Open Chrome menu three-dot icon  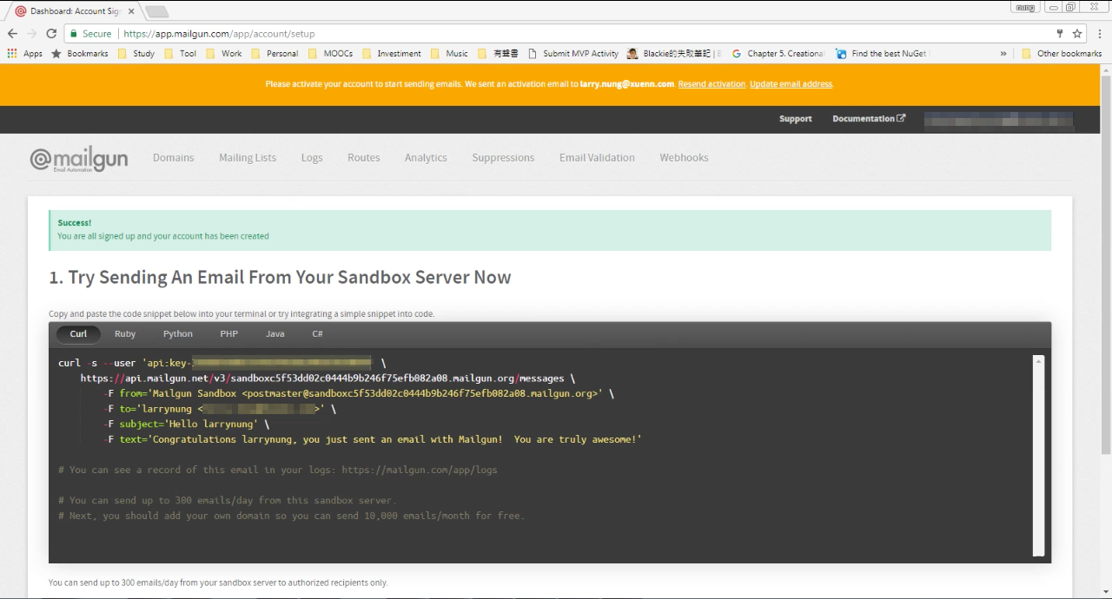1100,34
